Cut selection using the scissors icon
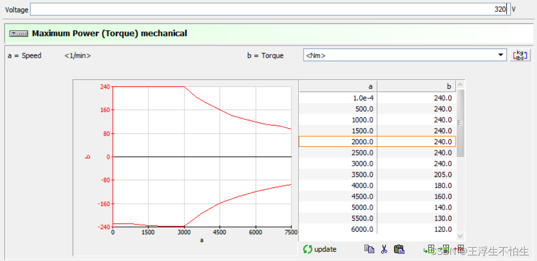 click(x=384, y=249)
